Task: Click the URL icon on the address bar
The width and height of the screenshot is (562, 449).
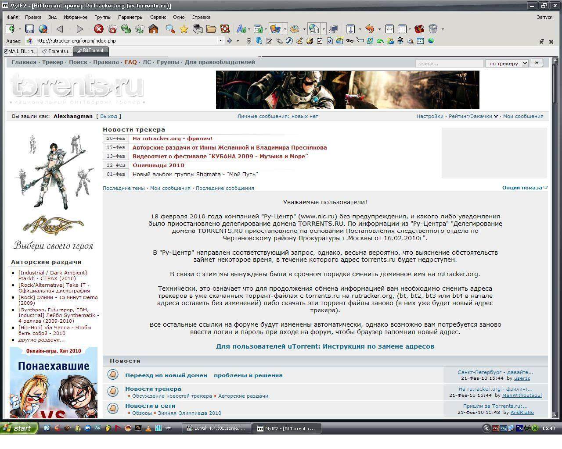Action: 340,41
